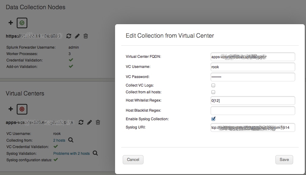
Task: Click the VC Username field
Action: click(253, 67)
